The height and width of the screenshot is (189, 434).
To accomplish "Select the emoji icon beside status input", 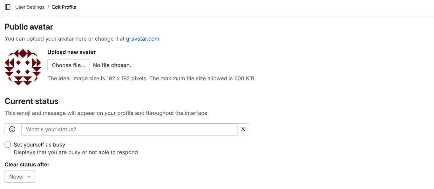I will 12,129.
